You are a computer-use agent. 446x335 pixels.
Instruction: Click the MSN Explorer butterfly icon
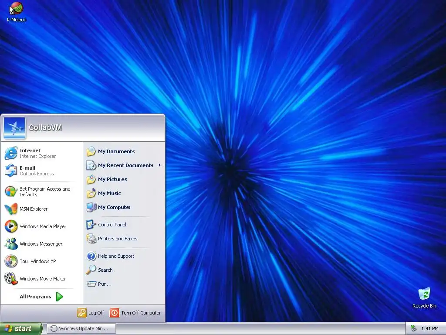(x=11, y=209)
